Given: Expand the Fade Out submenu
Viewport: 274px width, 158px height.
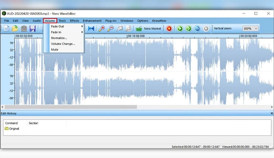Looking at the screenshot, I should [x=64, y=26].
